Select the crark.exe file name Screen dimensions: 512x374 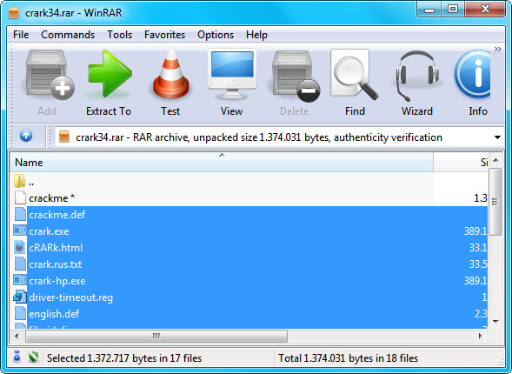pos(49,231)
